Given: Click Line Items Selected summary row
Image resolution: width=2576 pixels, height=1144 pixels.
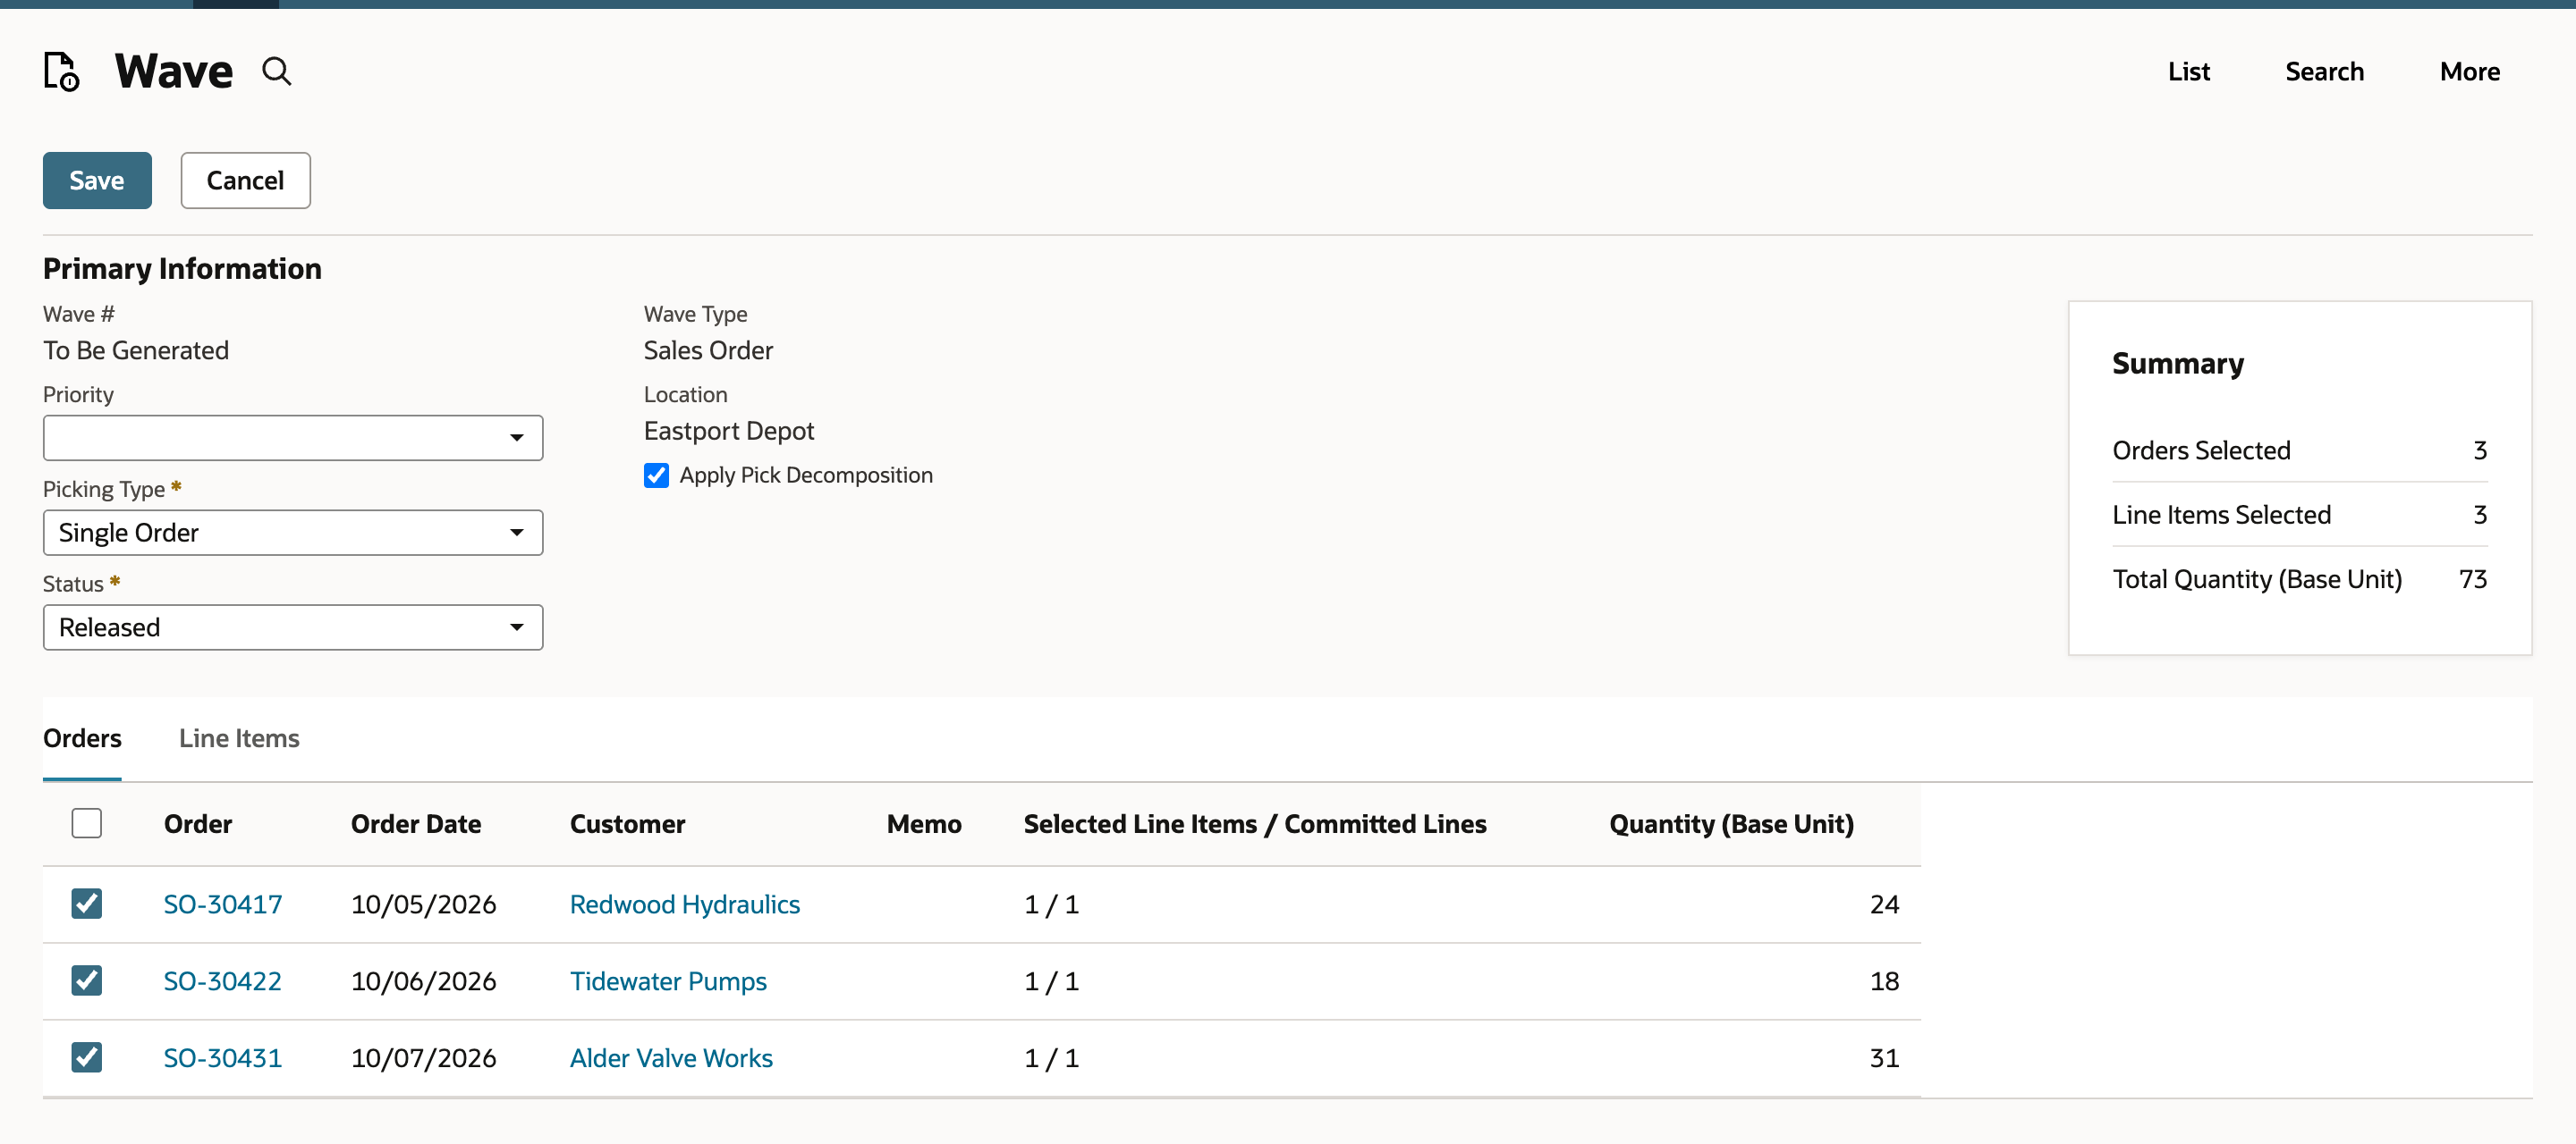Looking at the screenshot, I should click(x=2299, y=515).
